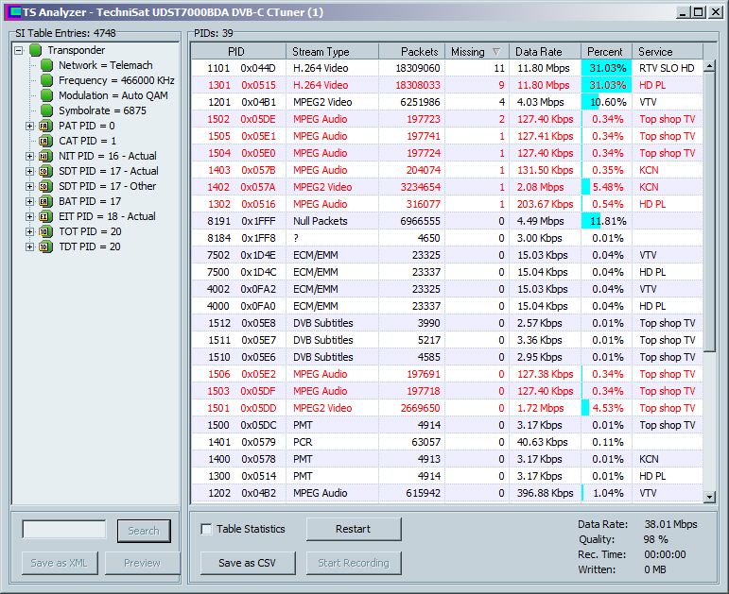Viewport: 729px width, 594px height.
Task: Click the EIT PID = 18 table icon
Action: click(45, 216)
